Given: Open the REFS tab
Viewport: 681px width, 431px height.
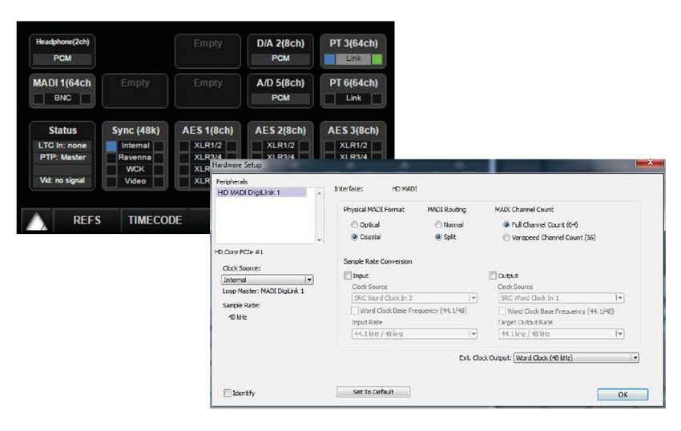Looking at the screenshot, I should (x=87, y=220).
